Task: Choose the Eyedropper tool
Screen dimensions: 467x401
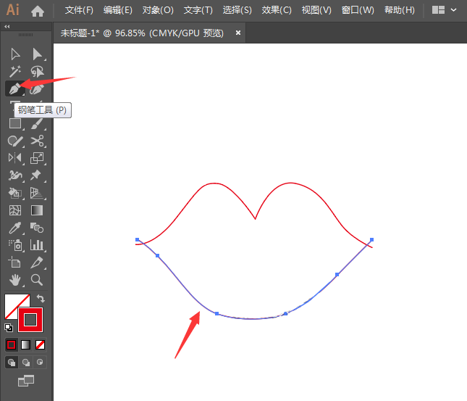Action: pyautogui.click(x=14, y=228)
